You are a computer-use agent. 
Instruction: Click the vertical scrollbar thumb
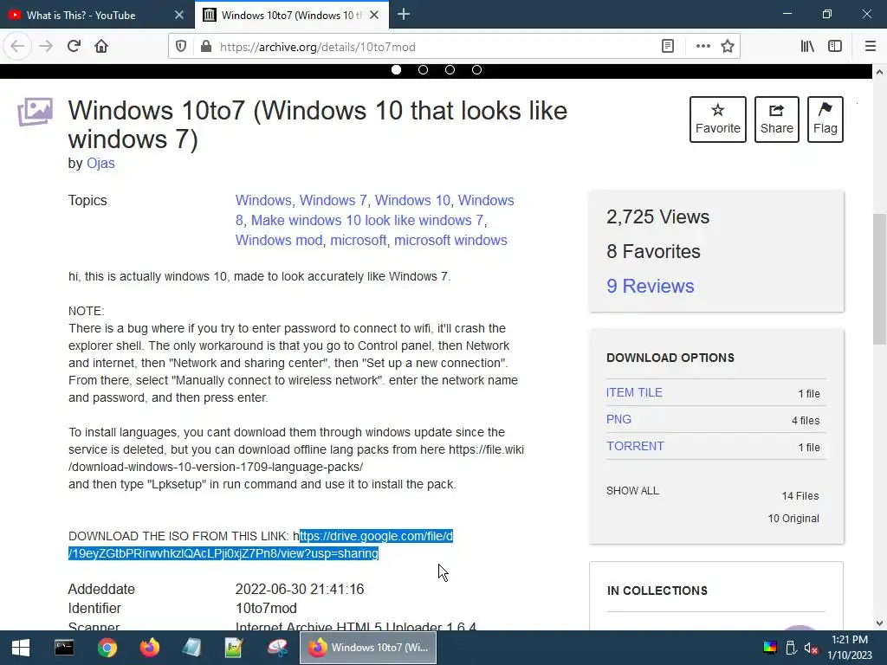(x=879, y=279)
